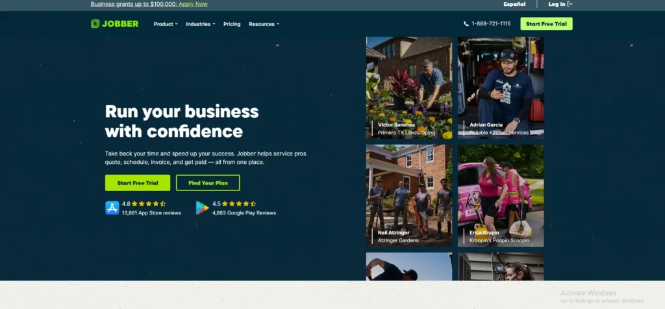Click the Jobber logo icon

[x=95, y=24]
